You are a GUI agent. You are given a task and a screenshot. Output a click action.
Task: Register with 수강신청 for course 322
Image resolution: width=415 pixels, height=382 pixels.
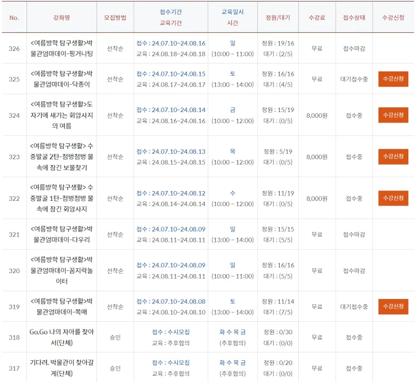393,198
